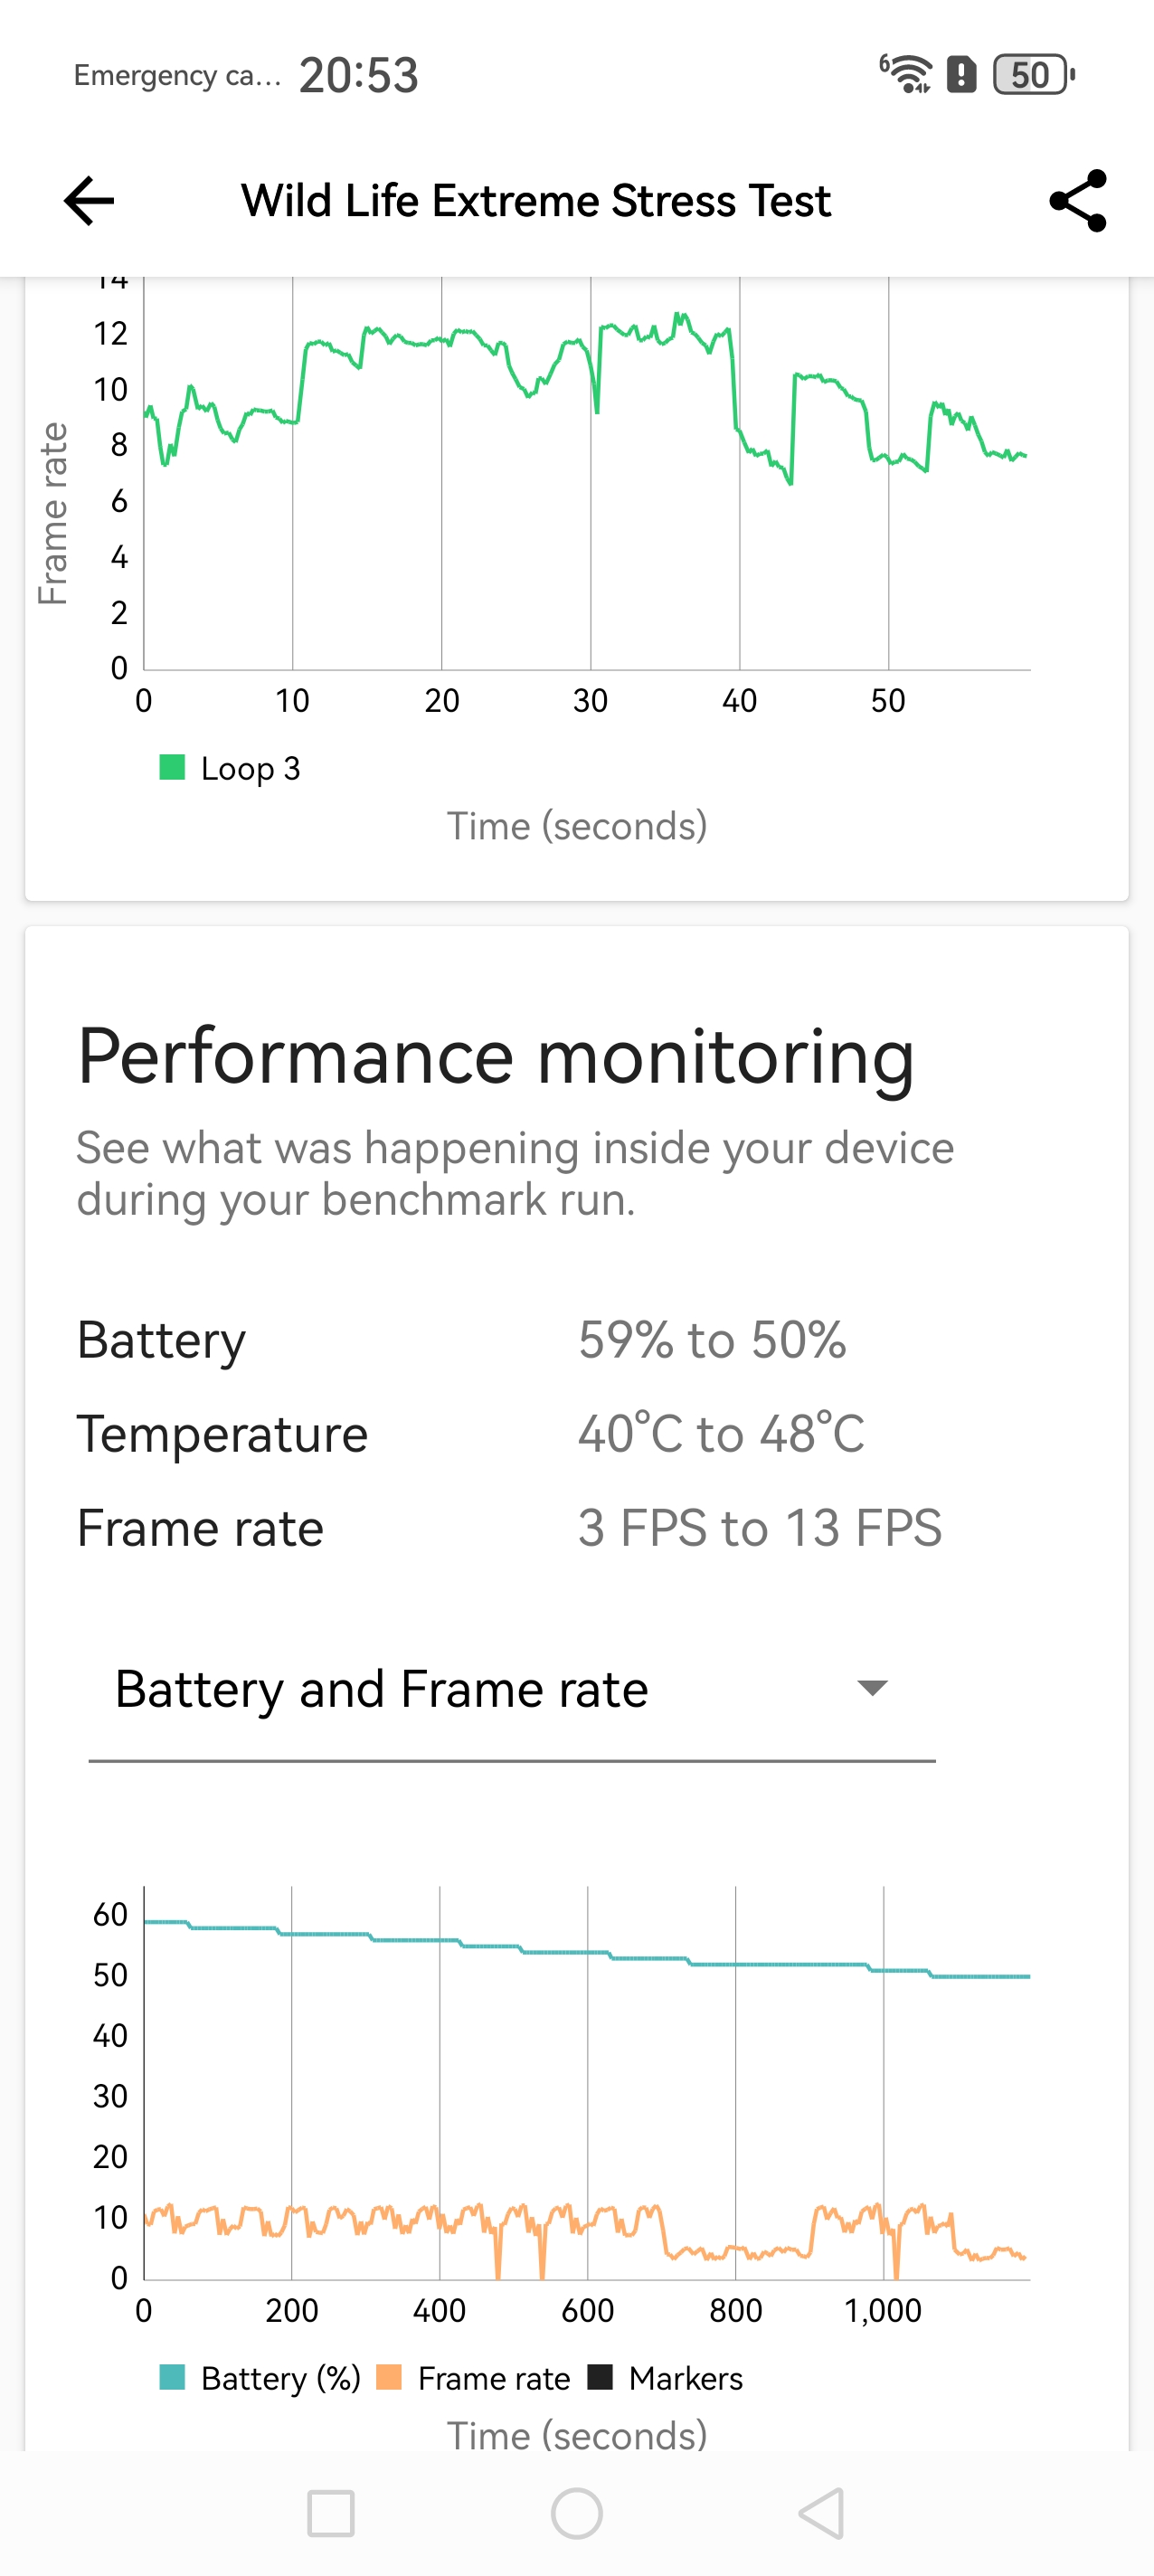The height and width of the screenshot is (2576, 1154).
Task: Click the dropdown arrow beside chart selector
Action: point(872,1689)
